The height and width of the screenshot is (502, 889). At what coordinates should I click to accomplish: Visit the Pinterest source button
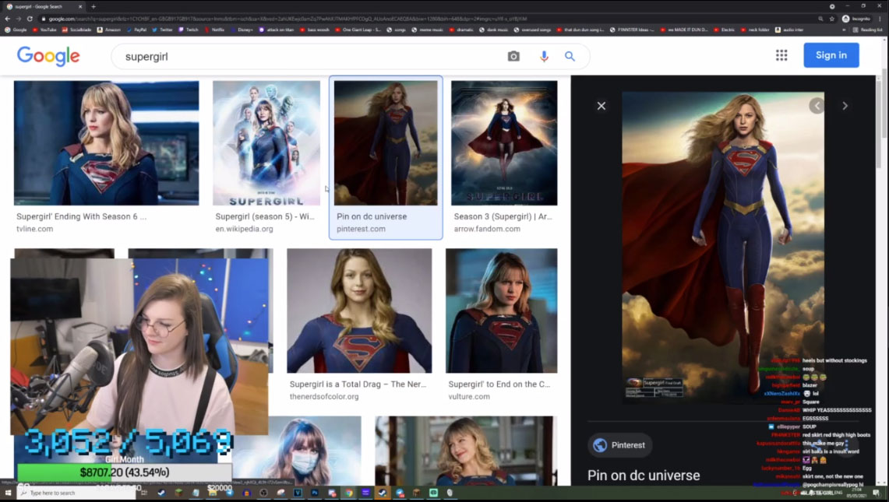619,445
